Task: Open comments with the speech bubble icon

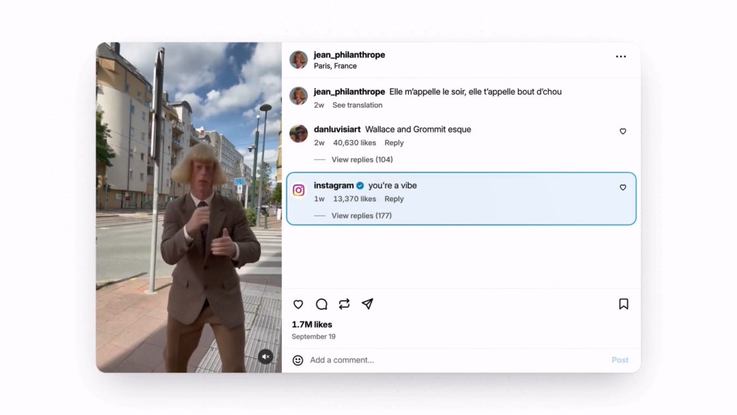Action: point(321,304)
